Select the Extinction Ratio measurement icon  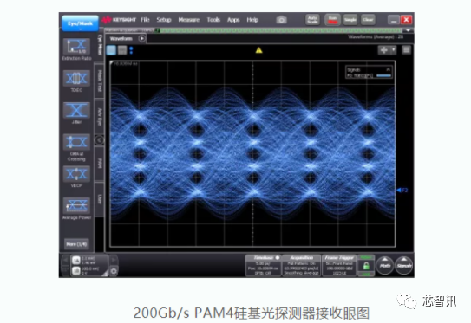pos(76,47)
